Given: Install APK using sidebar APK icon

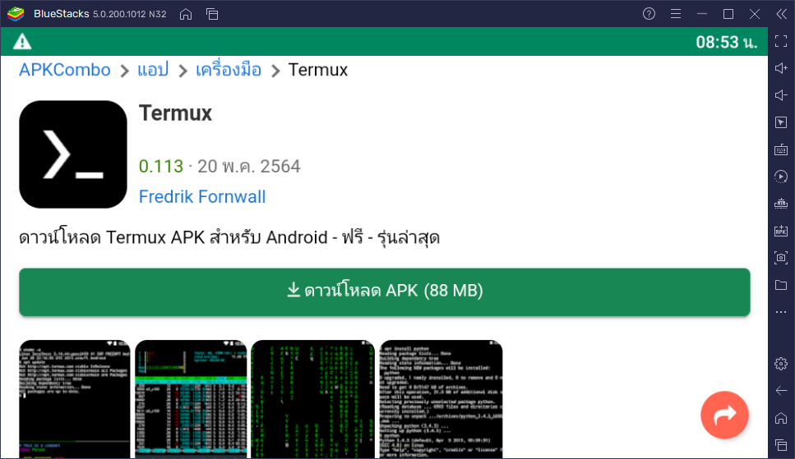Looking at the screenshot, I should [781, 231].
